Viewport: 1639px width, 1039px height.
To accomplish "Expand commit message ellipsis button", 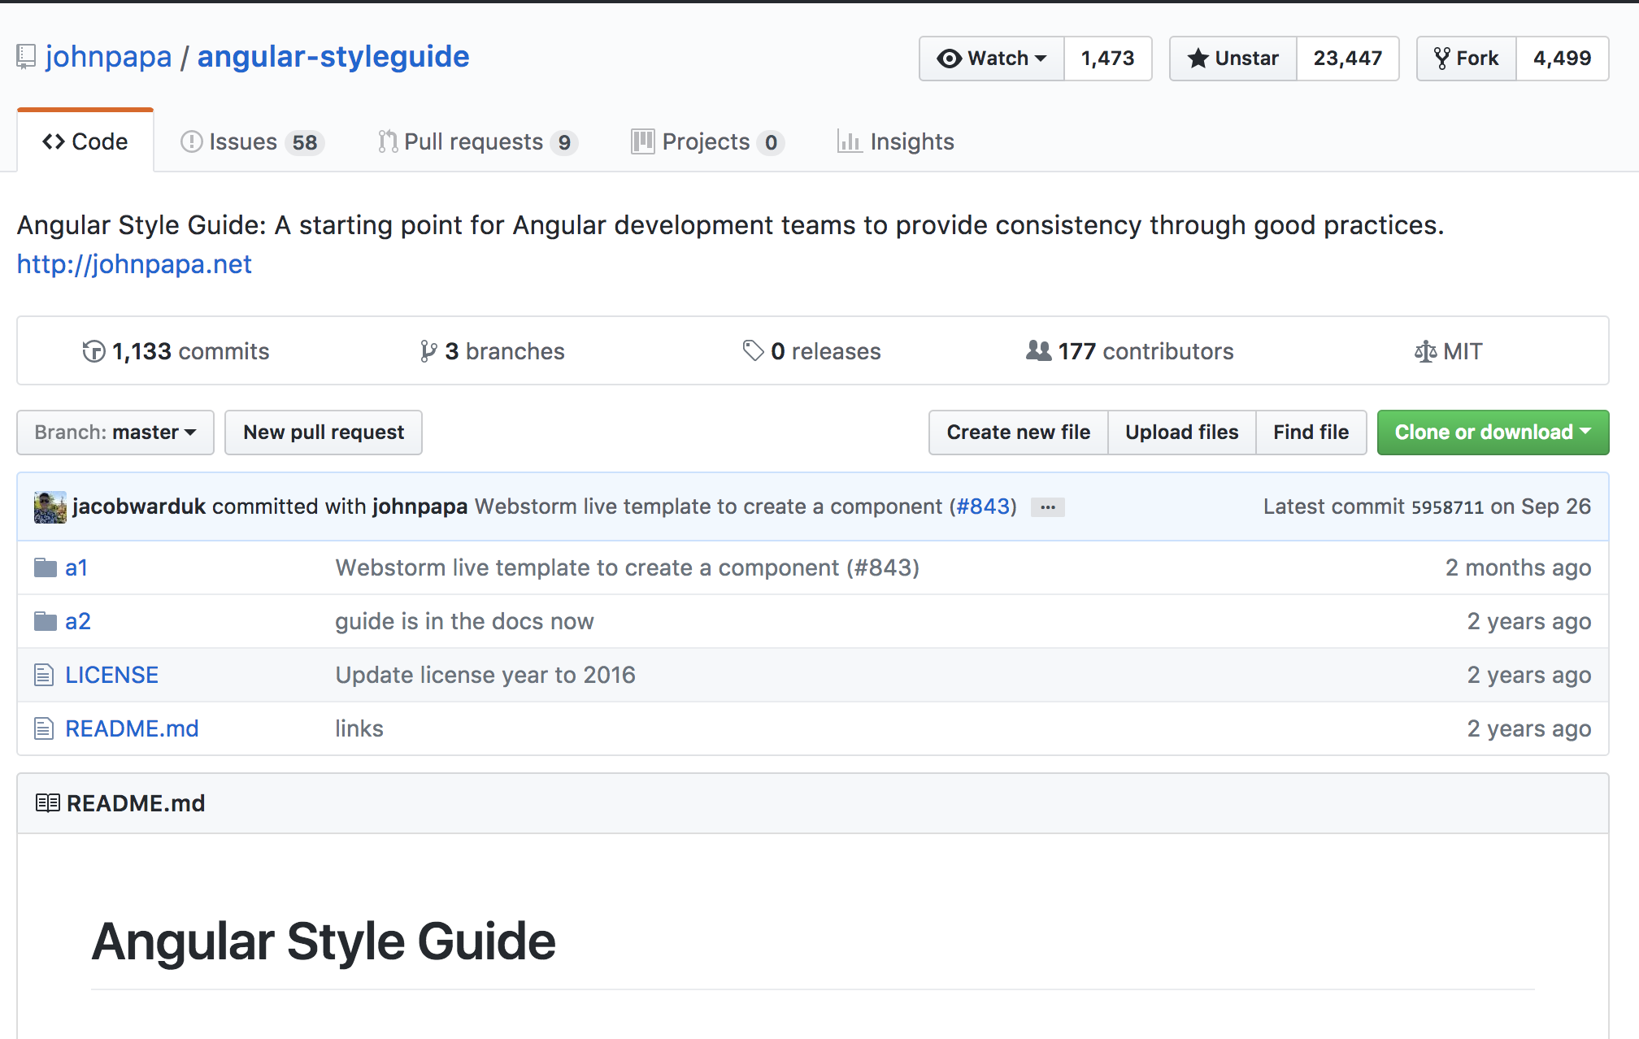I will 1048,507.
